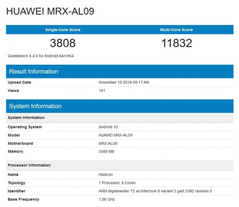The image size is (239, 207).
Task: Select the November 19 2019 09:17 AM value
Action: [x=124, y=82]
